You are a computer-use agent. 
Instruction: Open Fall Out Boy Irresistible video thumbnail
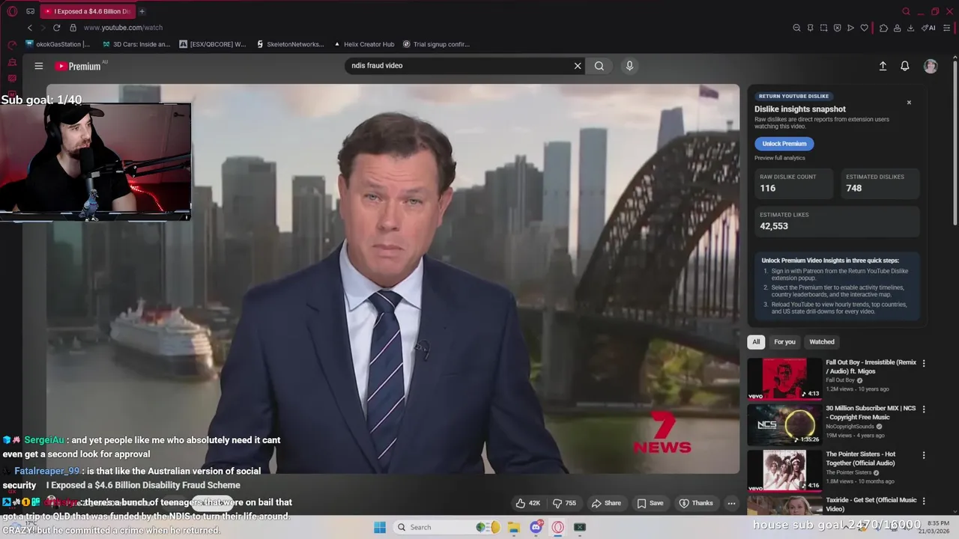(x=784, y=379)
